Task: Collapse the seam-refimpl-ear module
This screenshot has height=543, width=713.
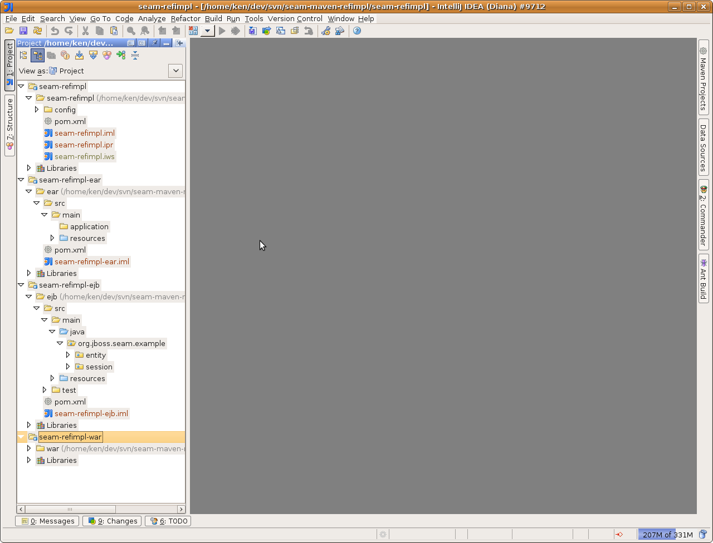Action: [x=21, y=180]
